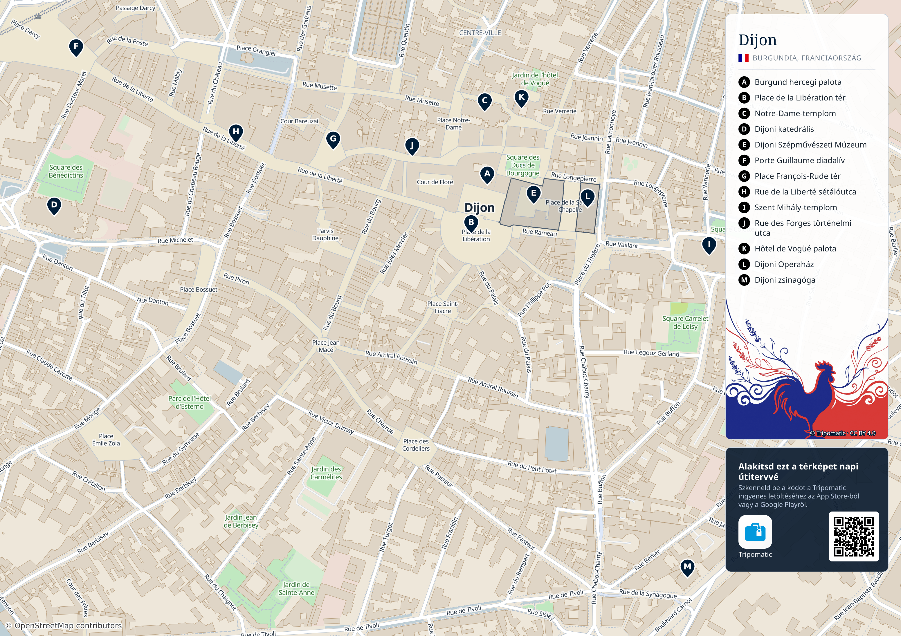Click 'Rue de la Liberté sétálóutca' legend entry
This screenshot has height=636, width=901.
coord(805,192)
